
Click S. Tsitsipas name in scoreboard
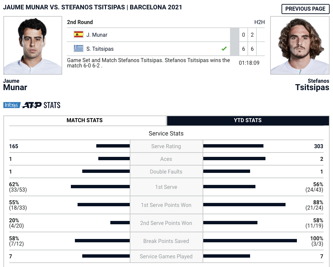tap(100, 49)
